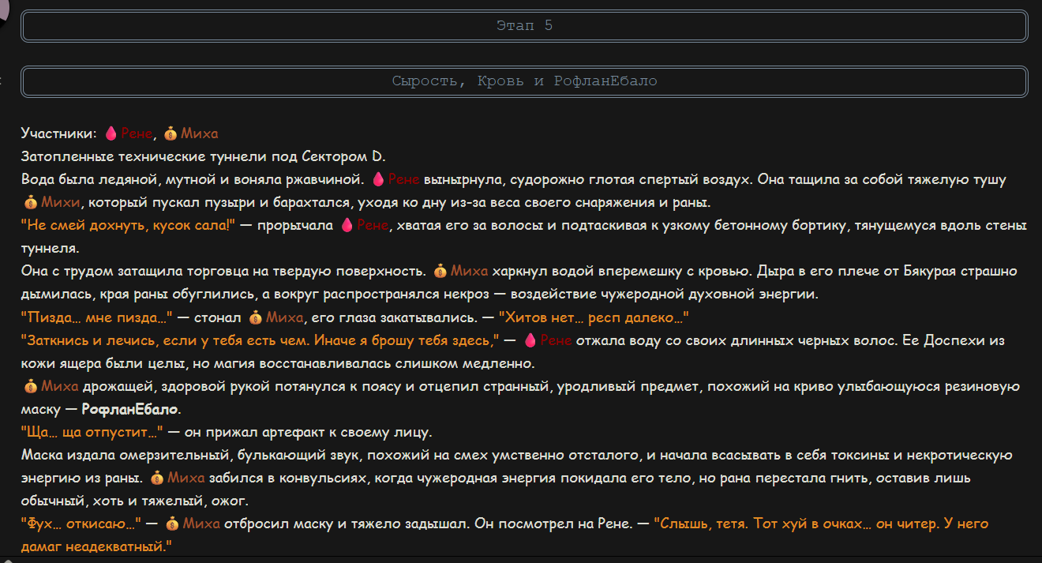Image resolution: width=1042 pixels, height=563 pixels.
Task: Click the name "Миха" before "забился в конвульсиях"
Action: pyautogui.click(x=186, y=478)
